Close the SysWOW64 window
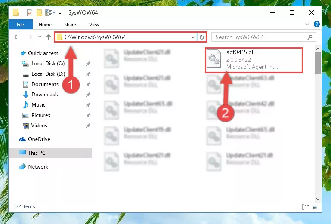The image size is (331, 224). [x=311, y=12]
